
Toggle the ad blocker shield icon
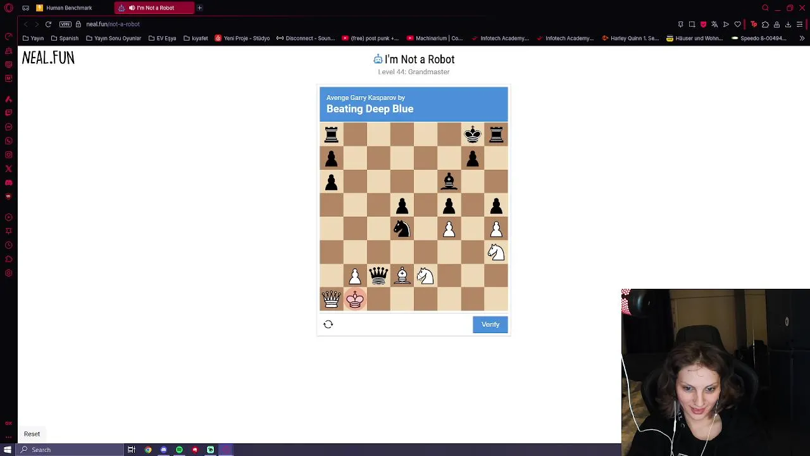[703, 24]
